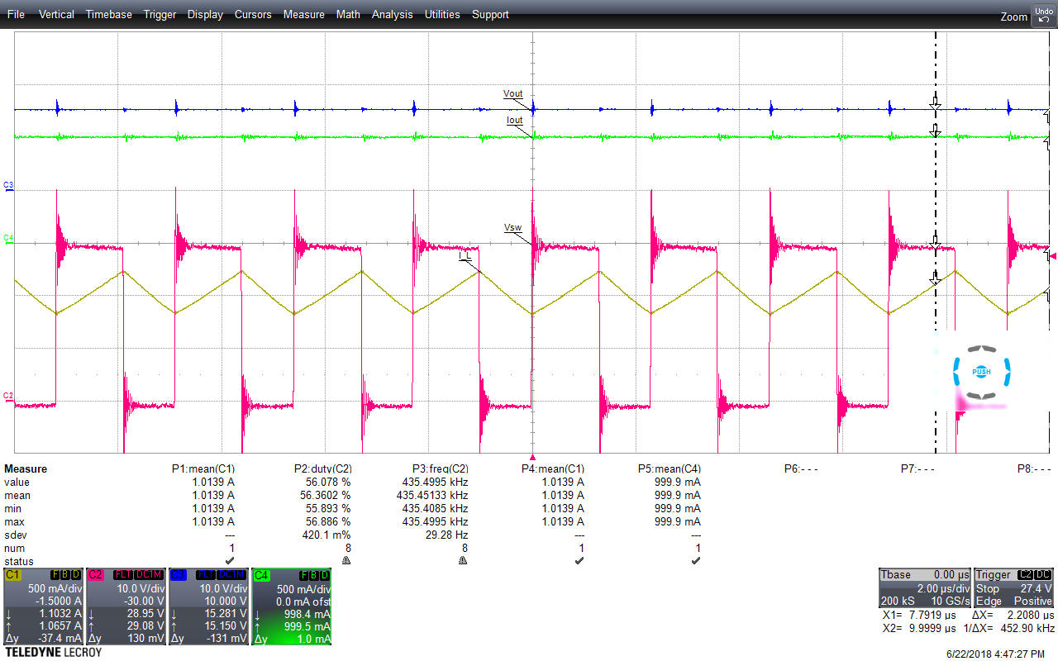Open the Trigger menu
This screenshot has width=1058, height=661.
click(x=160, y=14)
